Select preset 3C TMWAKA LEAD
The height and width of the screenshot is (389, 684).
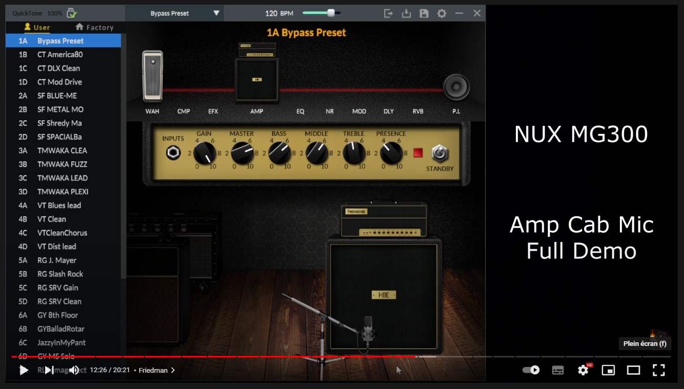point(64,177)
